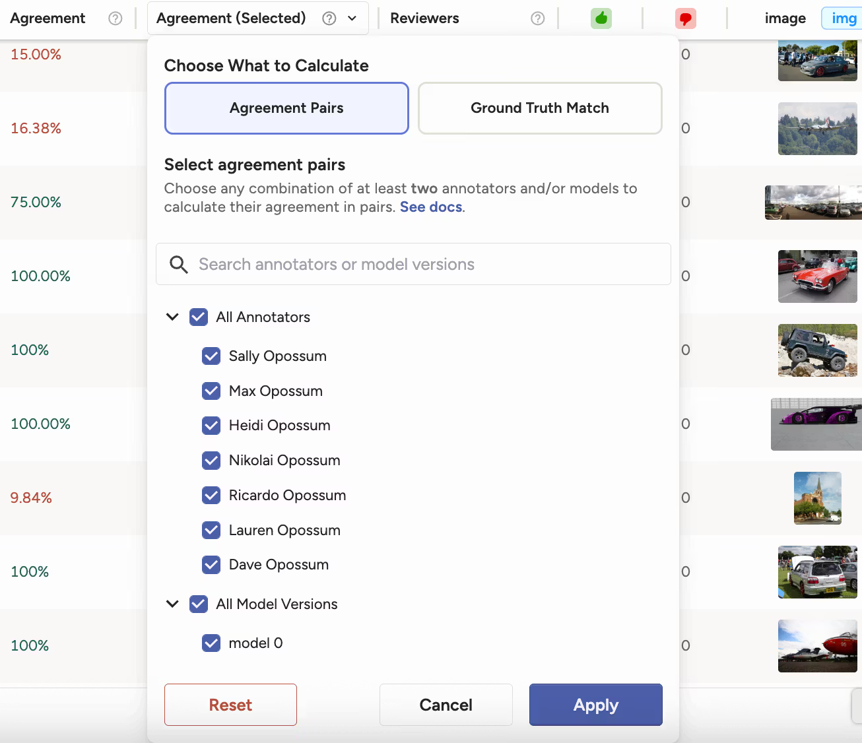
Task: Click the green thumbs-up icon
Action: [x=601, y=18]
